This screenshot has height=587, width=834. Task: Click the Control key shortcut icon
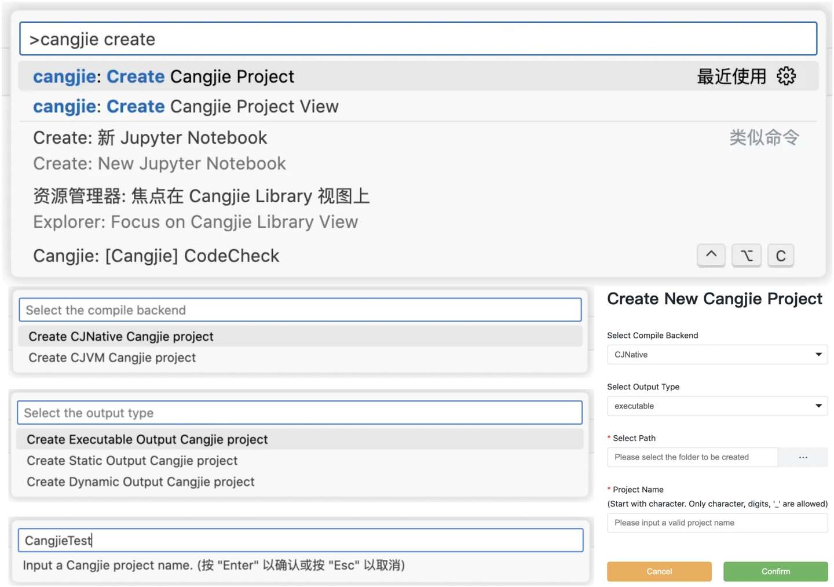(711, 256)
